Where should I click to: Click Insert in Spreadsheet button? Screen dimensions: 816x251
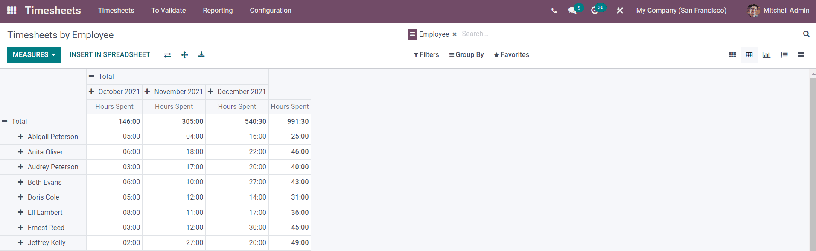tap(110, 55)
